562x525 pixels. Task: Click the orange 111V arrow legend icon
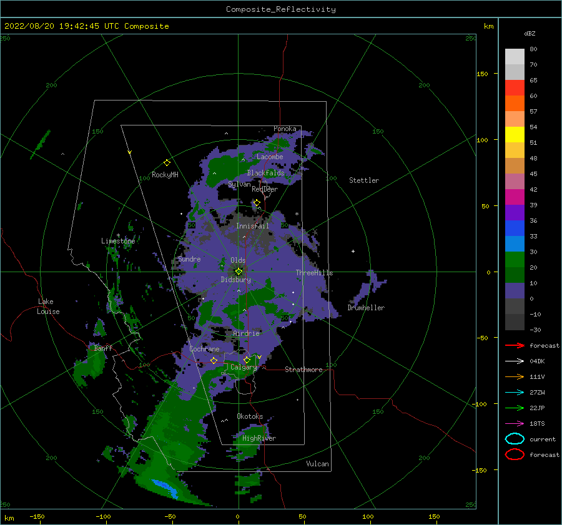click(515, 376)
